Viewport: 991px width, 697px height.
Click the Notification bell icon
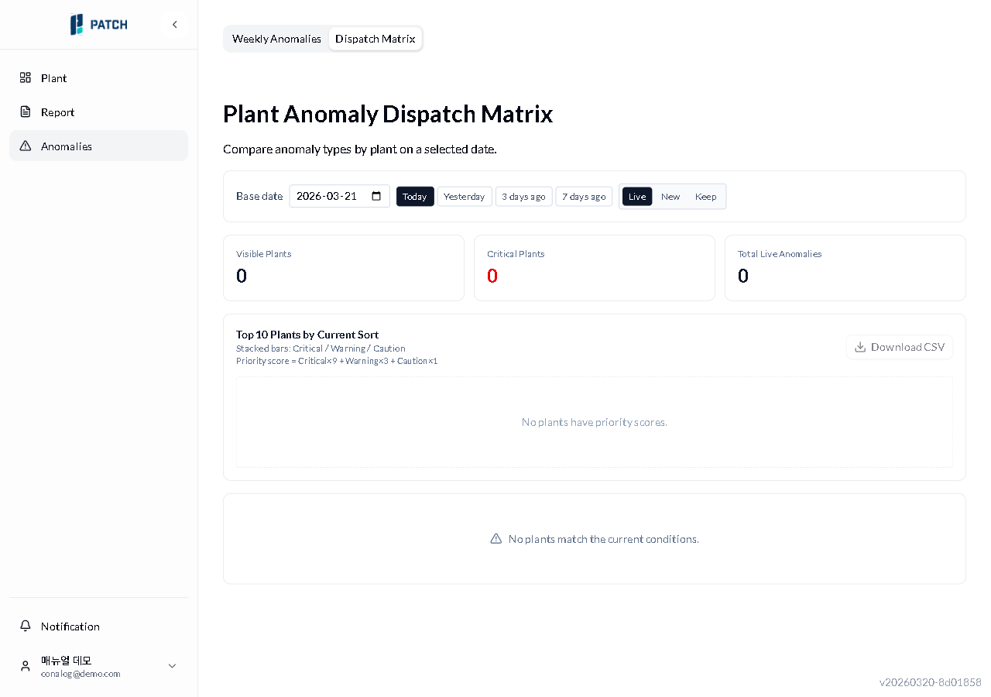click(26, 626)
